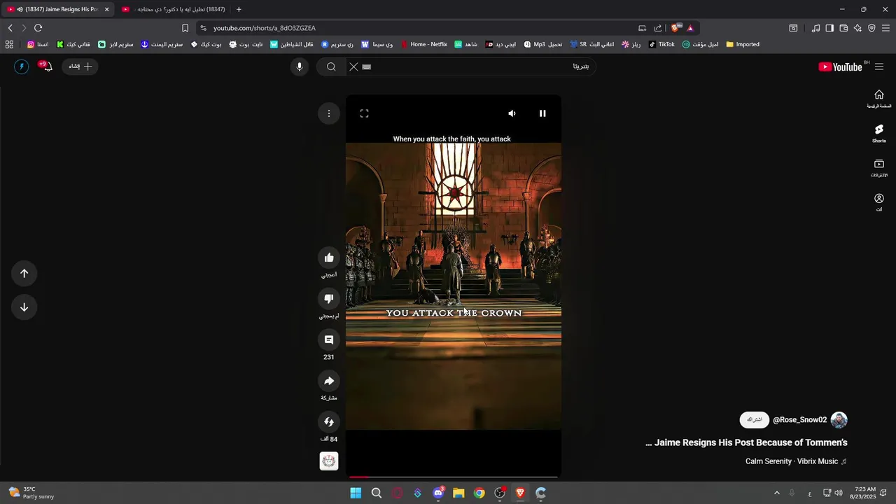
Task: Open the apps grid in bookmarks bar
Action: 9,44
